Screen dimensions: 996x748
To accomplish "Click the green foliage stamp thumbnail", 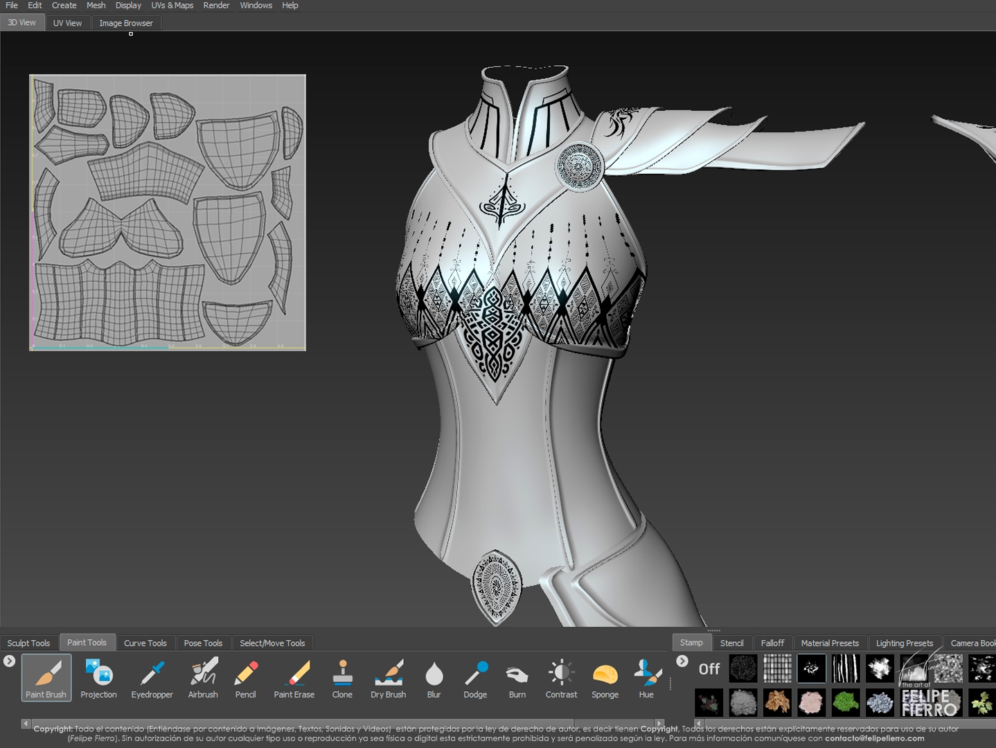I will pyautogui.click(x=845, y=702).
